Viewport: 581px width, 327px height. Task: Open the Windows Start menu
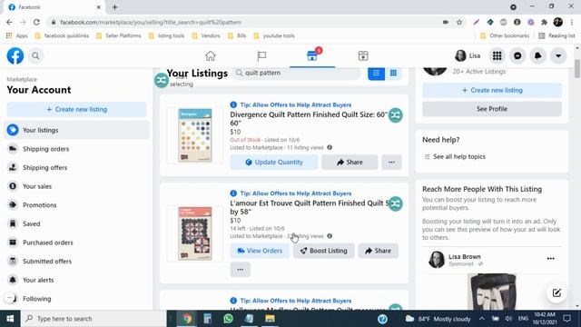(10, 319)
